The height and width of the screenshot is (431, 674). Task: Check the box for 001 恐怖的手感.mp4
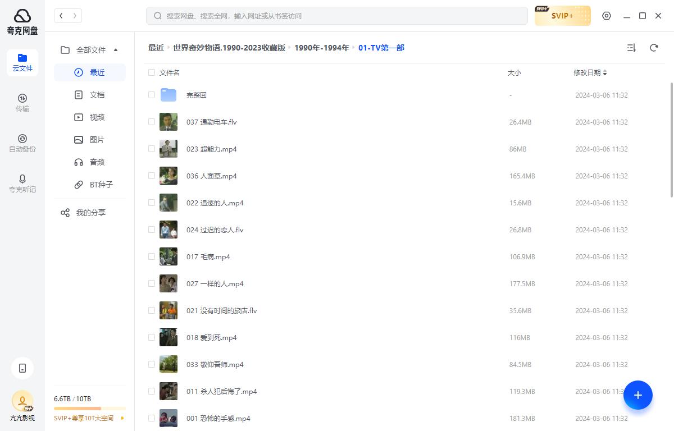[x=152, y=418]
